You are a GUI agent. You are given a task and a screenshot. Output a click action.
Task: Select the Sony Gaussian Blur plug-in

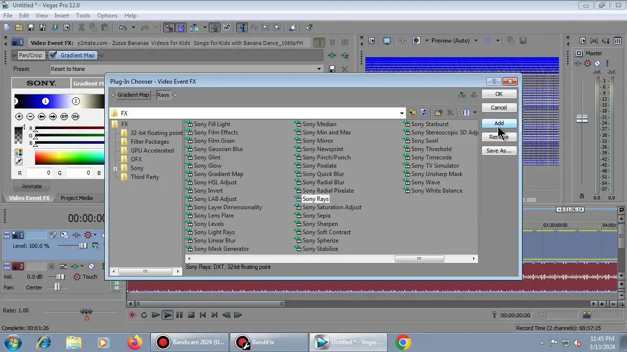click(x=218, y=149)
